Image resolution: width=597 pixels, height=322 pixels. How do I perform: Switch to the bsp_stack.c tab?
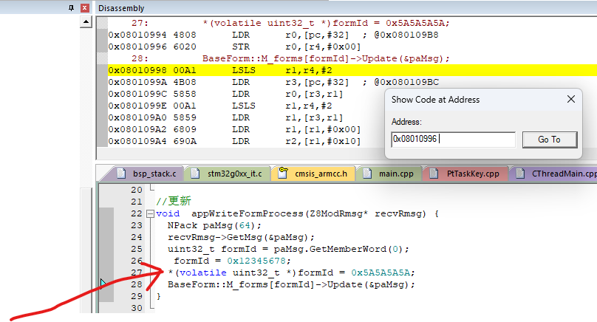[147, 174]
